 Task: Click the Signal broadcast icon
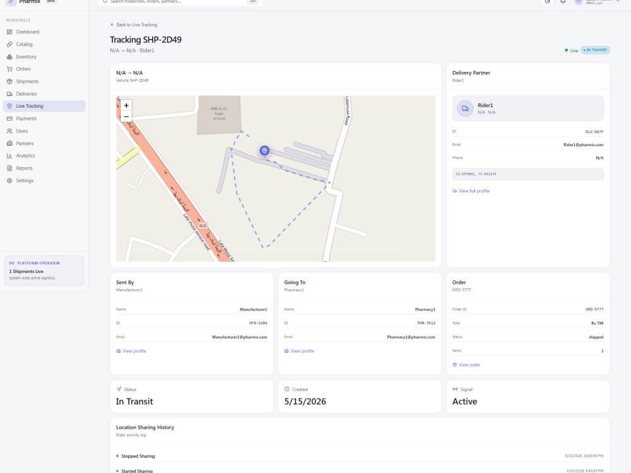(455, 389)
